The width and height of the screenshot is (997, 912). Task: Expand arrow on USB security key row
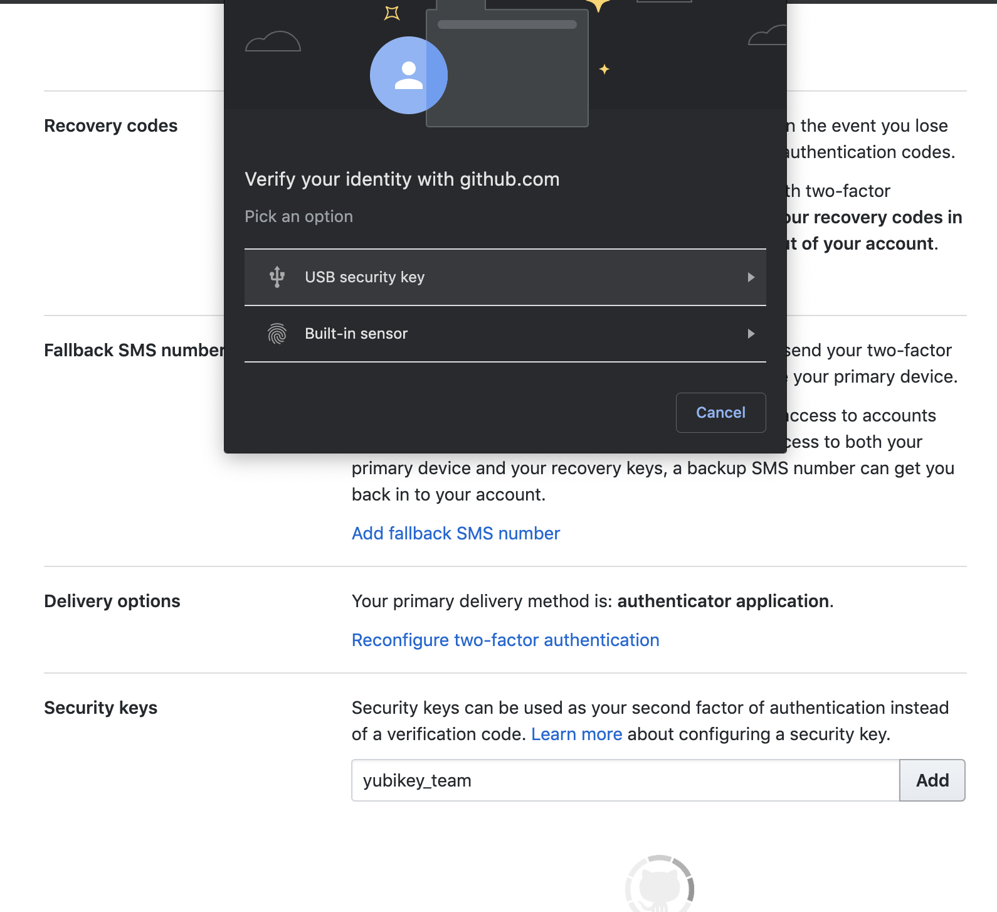pyautogui.click(x=751, y=277)
